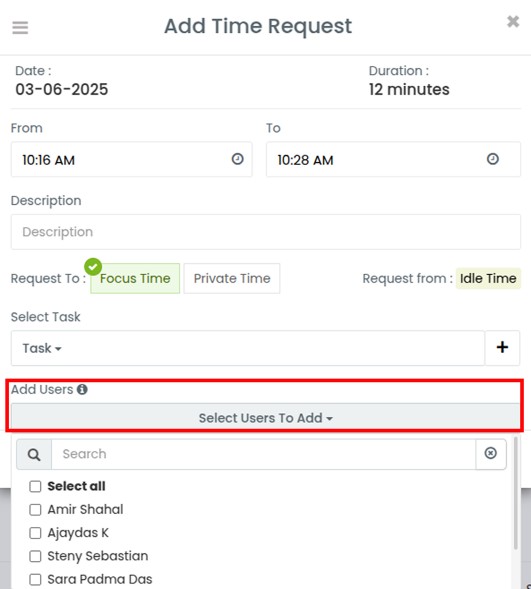
Task: Click the magnifier search icon
Action: (34, 454)
